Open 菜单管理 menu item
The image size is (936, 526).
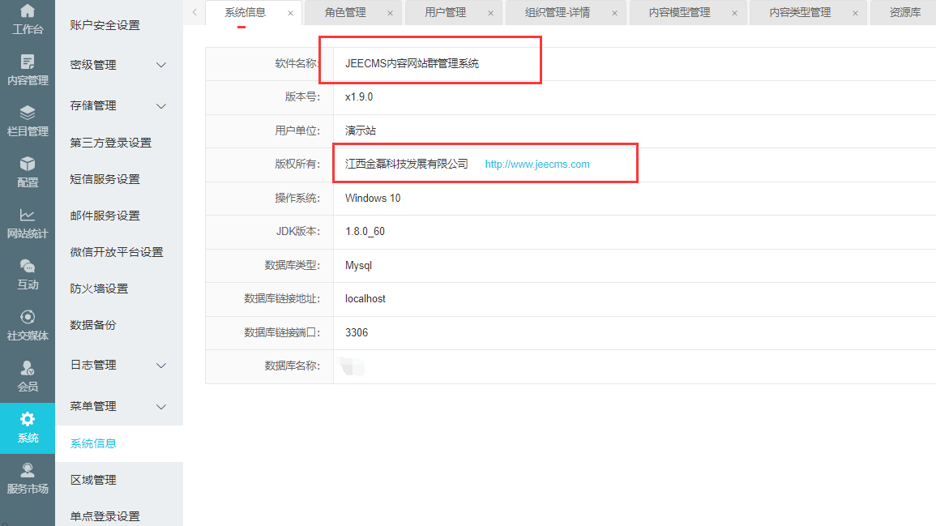click(93, 407)
